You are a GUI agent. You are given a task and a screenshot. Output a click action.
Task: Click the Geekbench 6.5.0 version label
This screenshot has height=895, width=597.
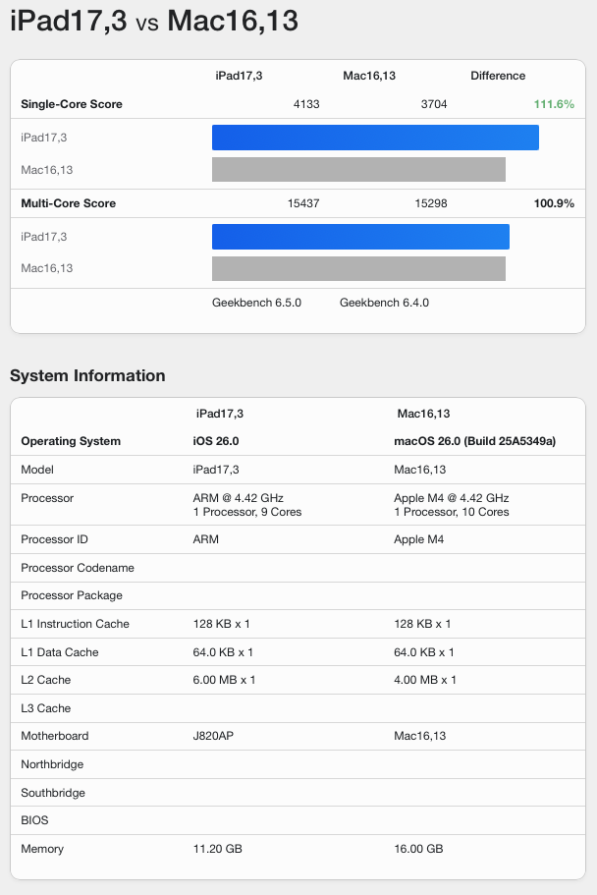point(256,303)
